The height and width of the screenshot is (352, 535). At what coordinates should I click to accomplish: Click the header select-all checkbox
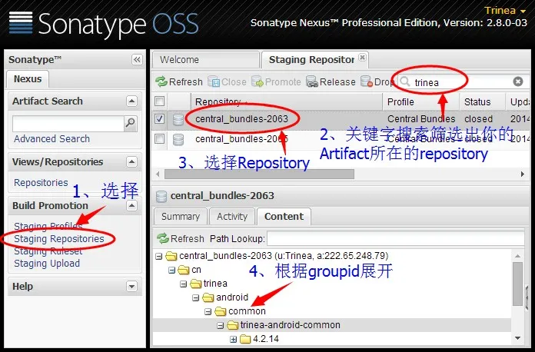click(159, 101)
